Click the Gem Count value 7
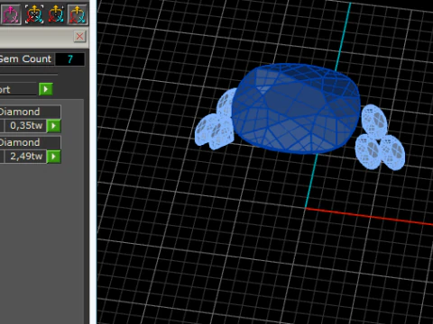This screenshot has height=324, width=433. [70, 59]
